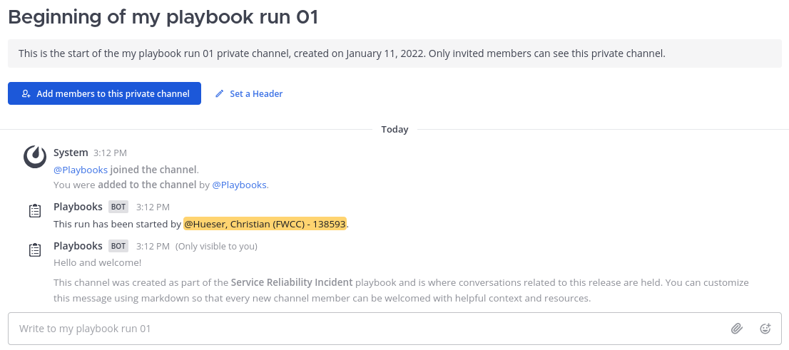Screen dimensions: 789x350
Task: Click the timestamp on the 'Only visible to you' post
Action: click(153, 247)
